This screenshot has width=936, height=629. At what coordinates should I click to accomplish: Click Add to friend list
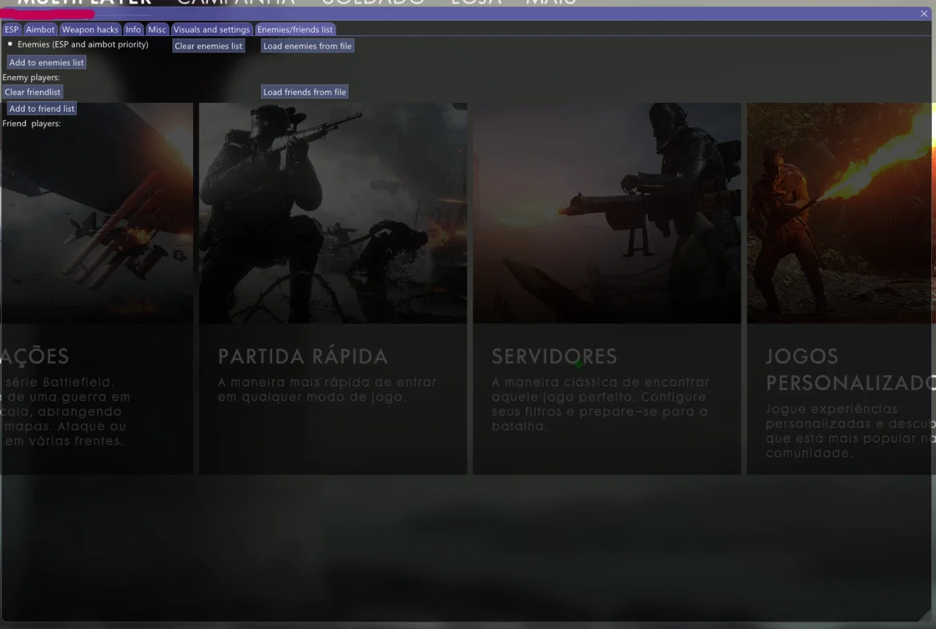42,108
